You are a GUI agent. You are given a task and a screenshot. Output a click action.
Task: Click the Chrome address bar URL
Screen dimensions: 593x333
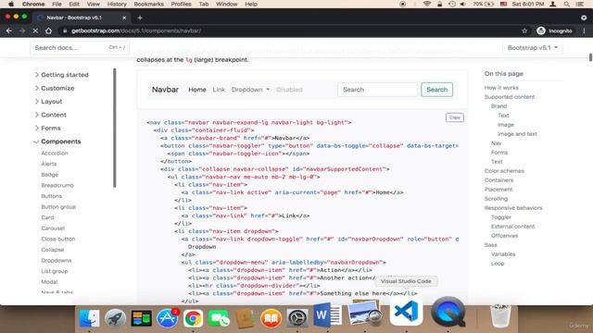tap(136, 31)
